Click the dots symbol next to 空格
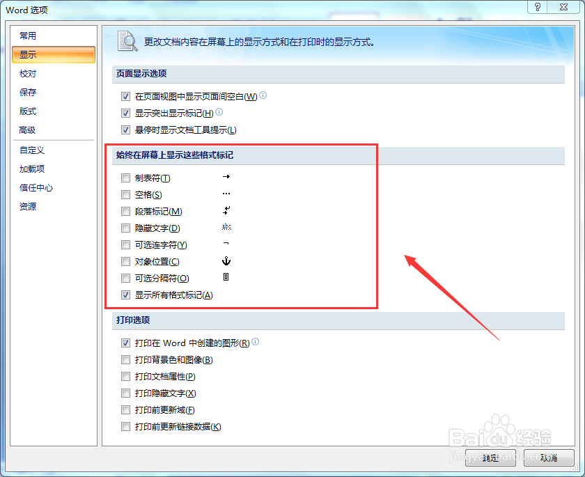Image resolution: width=585 pixels, height=477 pixels. [226, 194]
